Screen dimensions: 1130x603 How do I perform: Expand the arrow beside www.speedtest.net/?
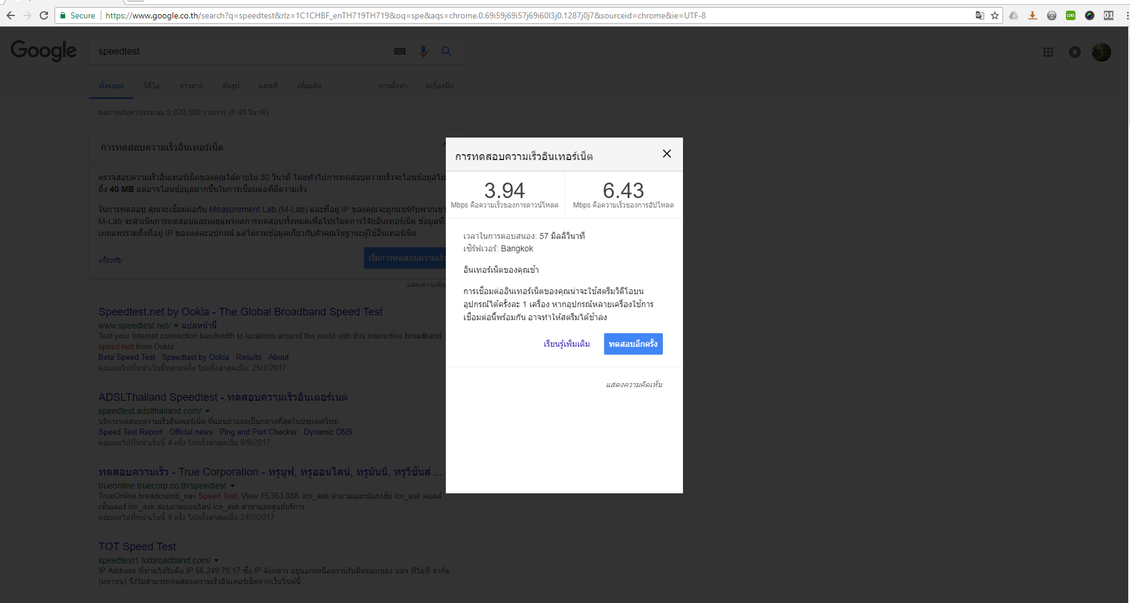[176, 326]
